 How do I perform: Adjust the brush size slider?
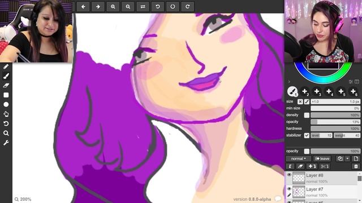pyautogui.click(x=335, y=101)
